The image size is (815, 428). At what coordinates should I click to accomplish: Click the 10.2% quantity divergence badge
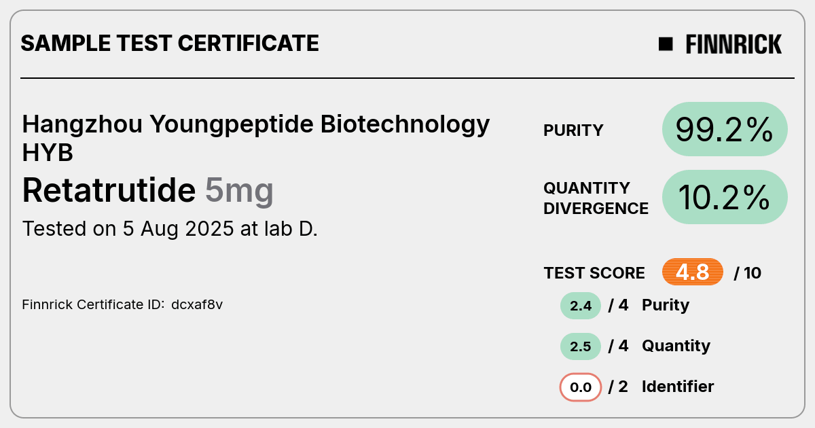tap(725, 197)
